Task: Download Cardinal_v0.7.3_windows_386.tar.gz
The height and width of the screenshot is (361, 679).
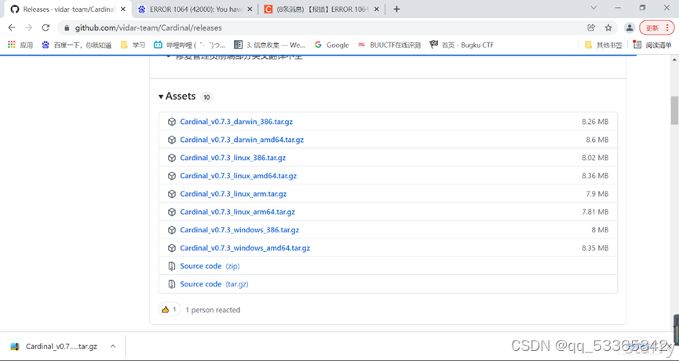Action: (x=240, y=230)
